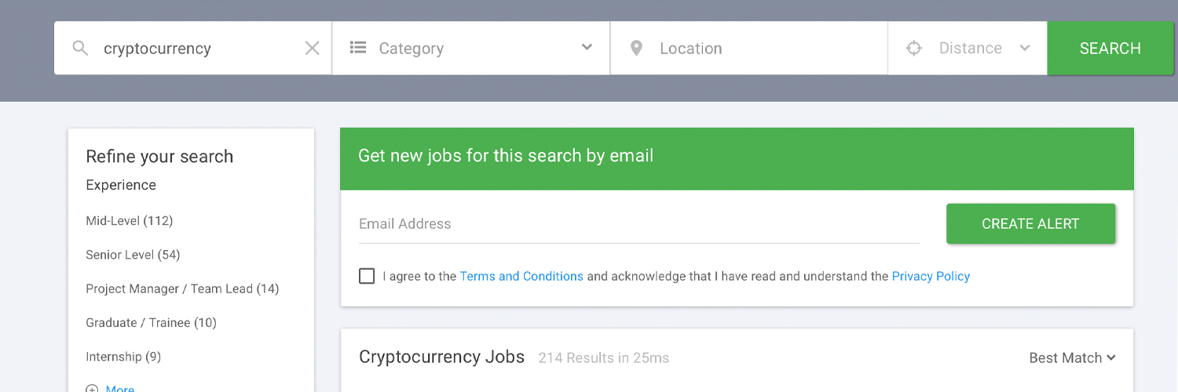Filter by Mid-Level experience

click(x=129, y=221)
